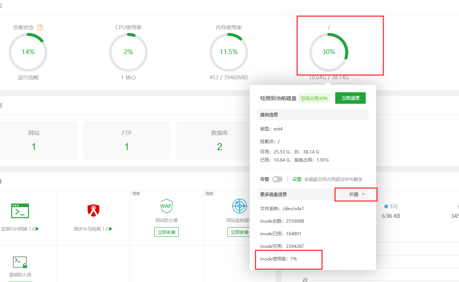Click the 453 / 3946(MB) memory text
This screenshot has width=459, height=282.
click(229, 77)
